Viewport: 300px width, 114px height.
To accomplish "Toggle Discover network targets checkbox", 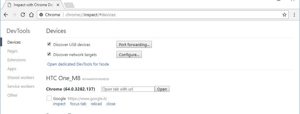I will click(x=49, y=54).
